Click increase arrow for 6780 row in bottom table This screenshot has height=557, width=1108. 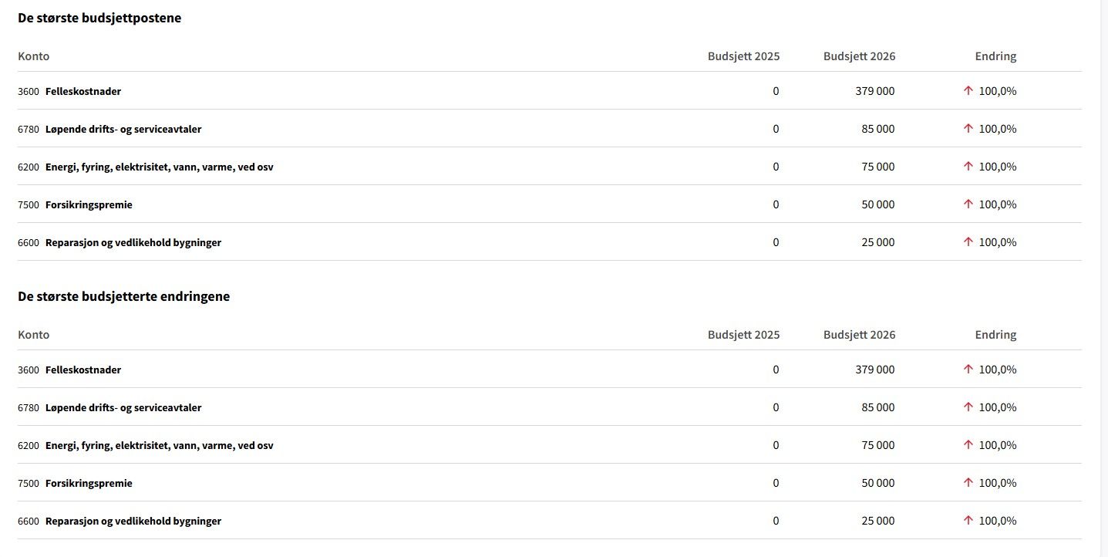[x=968, y=407]
